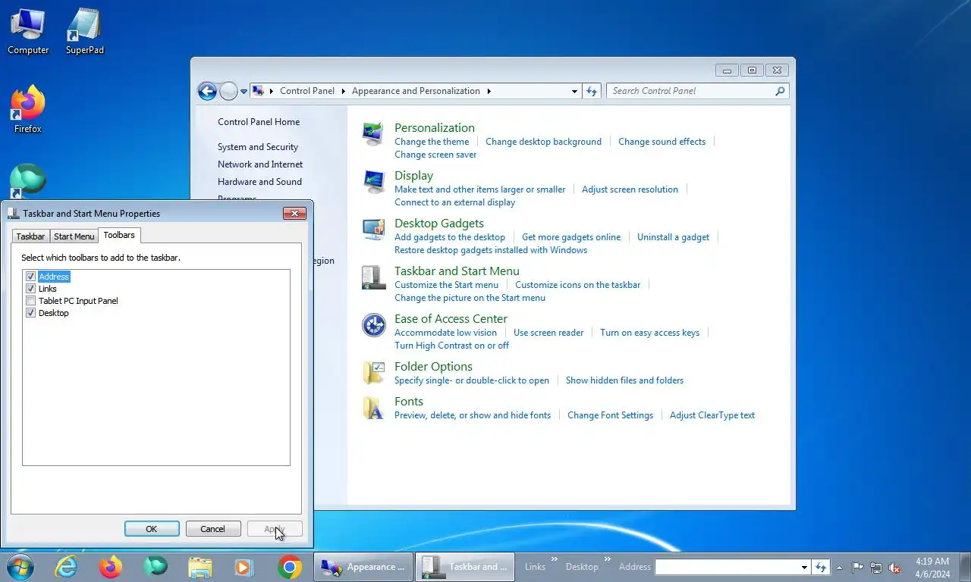Expand the Desktop toolbar chevron on taskbar

[x=607, y=560]
